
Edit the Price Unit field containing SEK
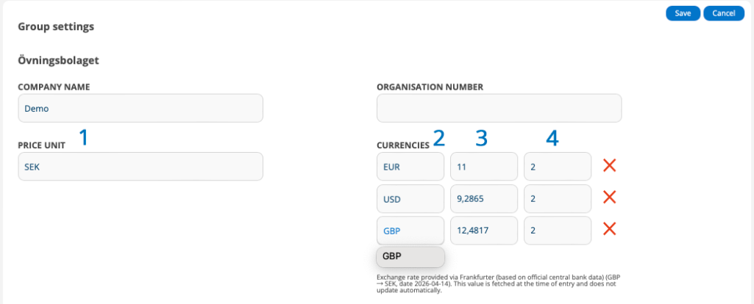tap(140, 166)
